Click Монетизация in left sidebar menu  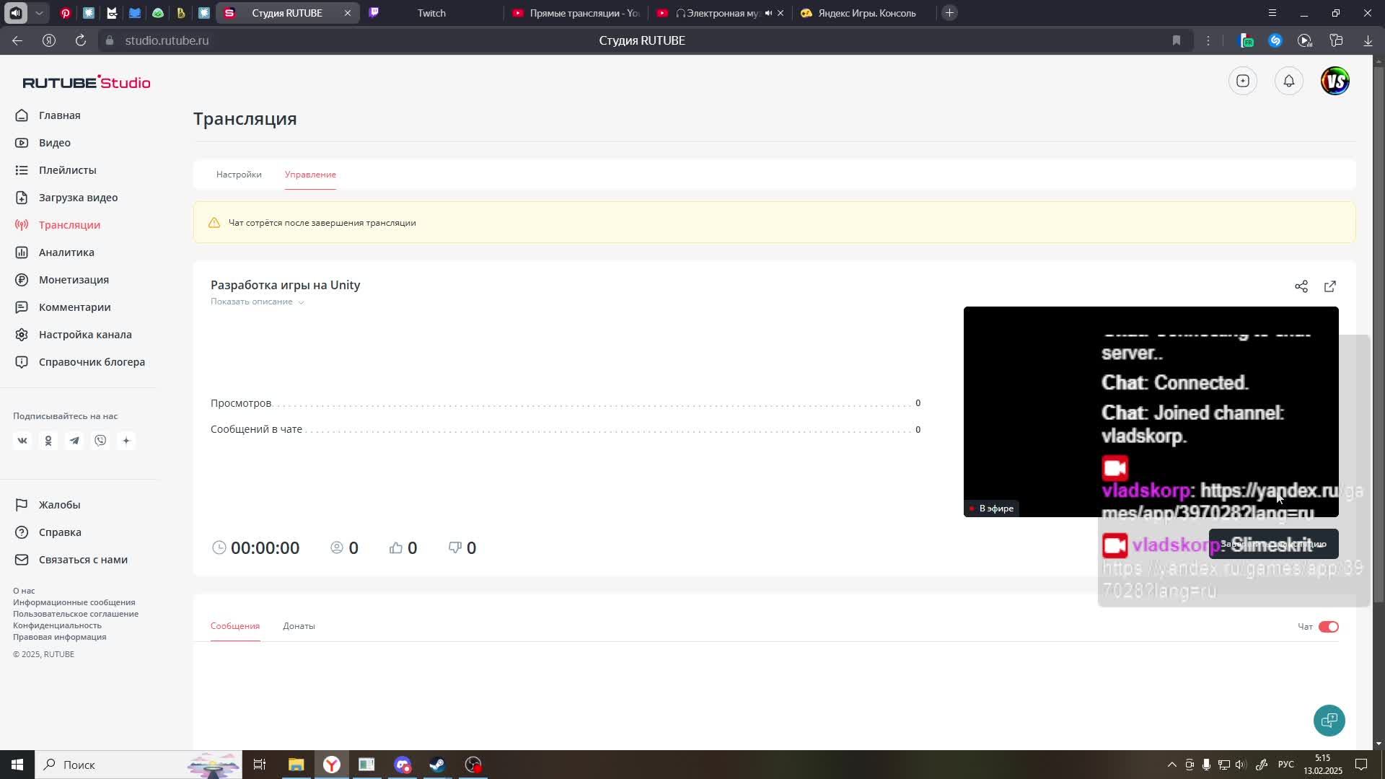[74, 280]
